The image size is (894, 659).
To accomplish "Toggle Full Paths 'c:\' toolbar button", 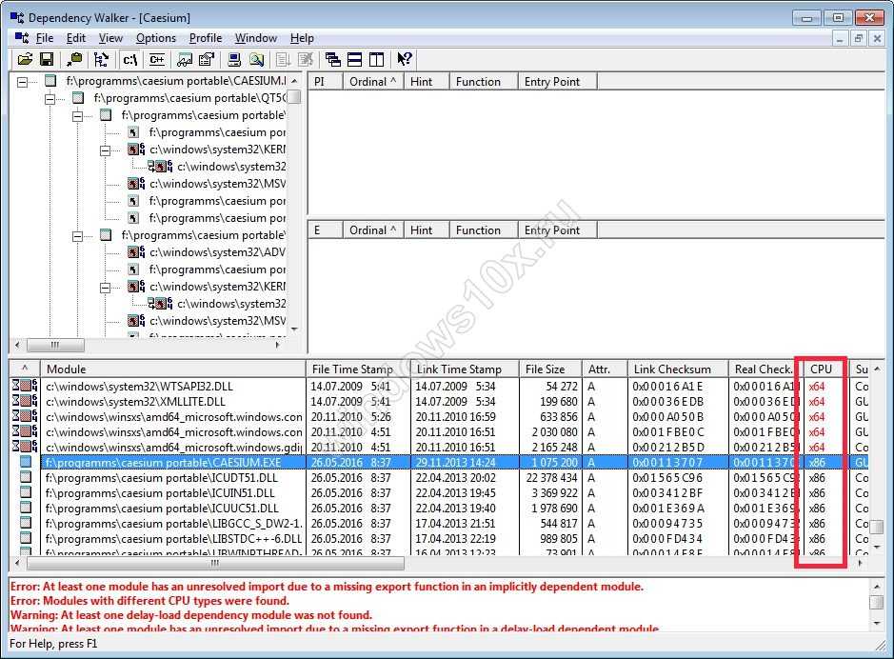I will tap(130, 60).
